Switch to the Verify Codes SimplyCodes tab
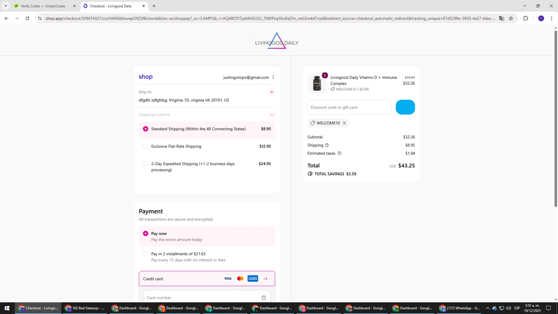This screenshot has width=558, height=314. click(x=43, y=6)
